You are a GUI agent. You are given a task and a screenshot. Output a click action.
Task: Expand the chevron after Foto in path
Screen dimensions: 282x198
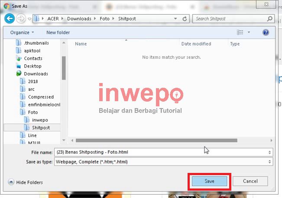[x=113, y=19]
